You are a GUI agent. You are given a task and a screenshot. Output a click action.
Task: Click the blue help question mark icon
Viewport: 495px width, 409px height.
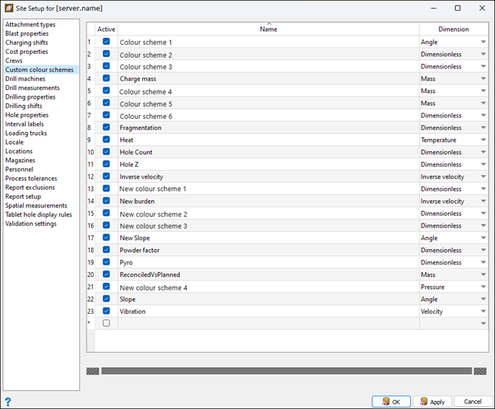click(x=8, y=401)
